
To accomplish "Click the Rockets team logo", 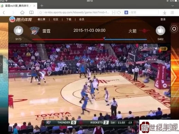I will pyautogui.click(x=144, y=31).
